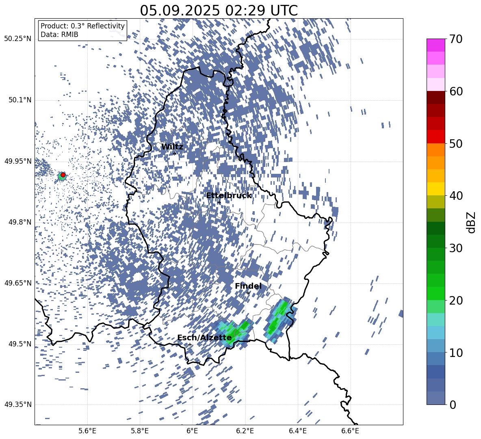This screenshot has width=481, height=439.
Task: Click the 6.6°E longitude label
Action: pos(350,431)
